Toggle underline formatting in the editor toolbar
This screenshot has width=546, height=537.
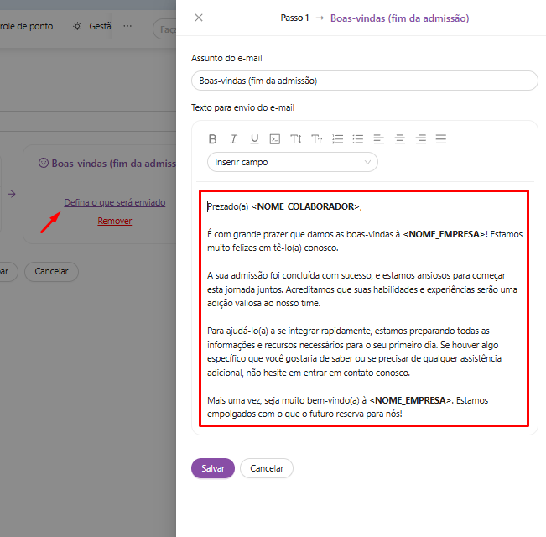pyautogui.click(x=254, y=139)
